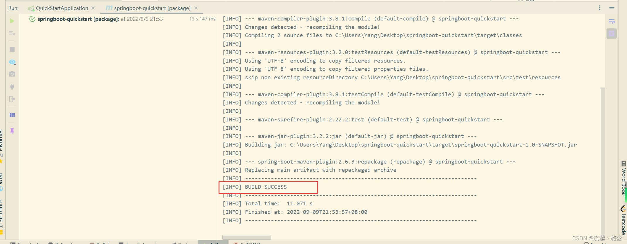Click the camera icon in the Run toolbar
627x244 pixels.
coord(12,74)
